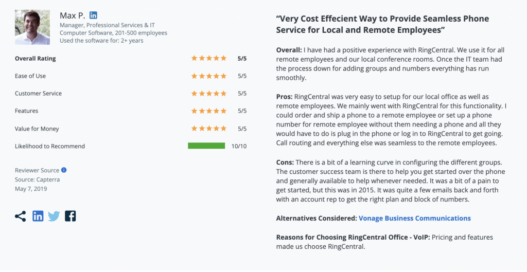Screen dimensions: 527x272
Task: Share the review on Facebook
Action: point(71,216)
